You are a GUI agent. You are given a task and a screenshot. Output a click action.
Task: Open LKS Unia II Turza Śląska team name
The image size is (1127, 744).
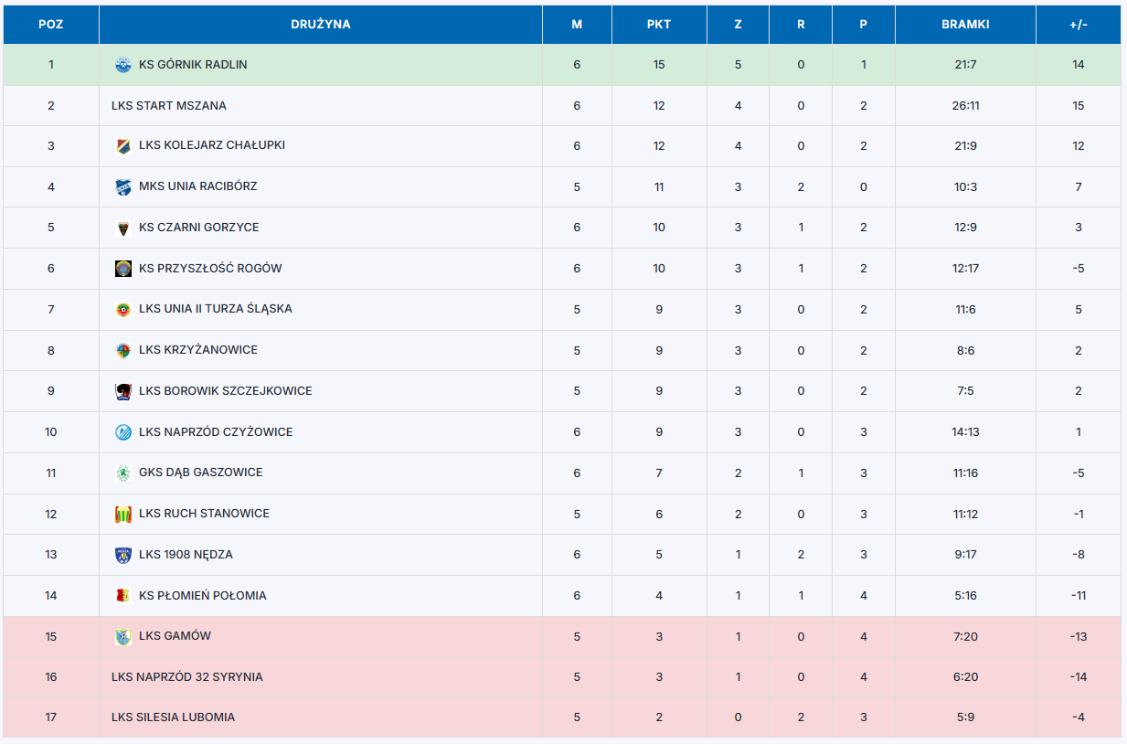click(x=216, y=309)
